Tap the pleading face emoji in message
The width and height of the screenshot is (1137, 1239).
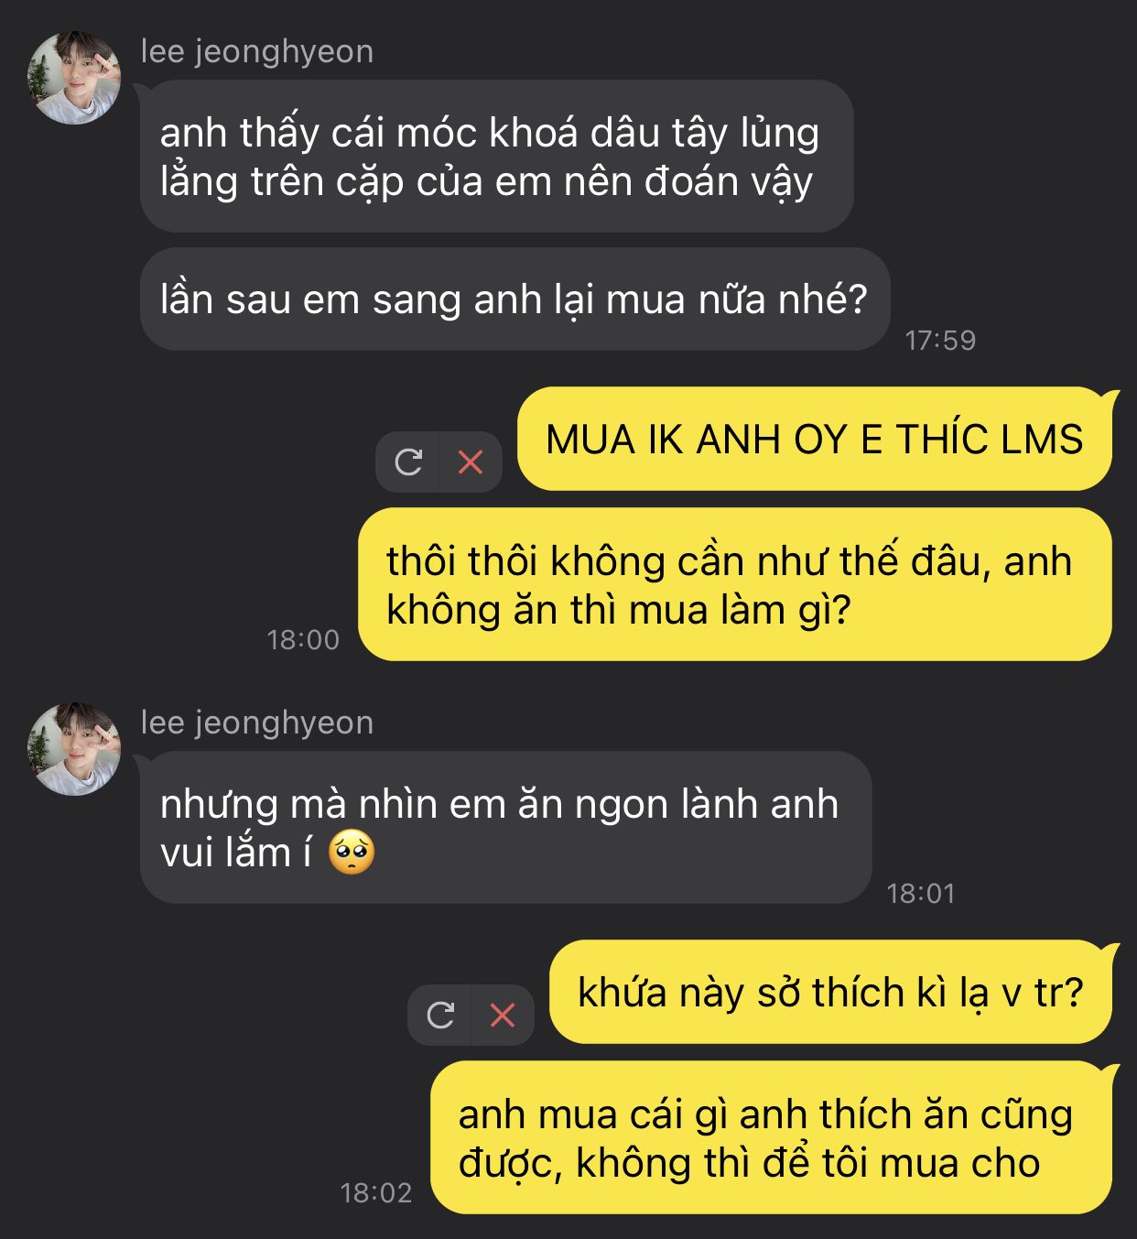click(x=352, y=853)
